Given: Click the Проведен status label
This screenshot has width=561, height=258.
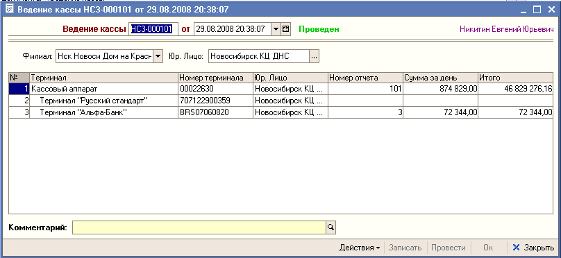Looking at the screenshot, I should pyautogui.click(x=319, y=29).
